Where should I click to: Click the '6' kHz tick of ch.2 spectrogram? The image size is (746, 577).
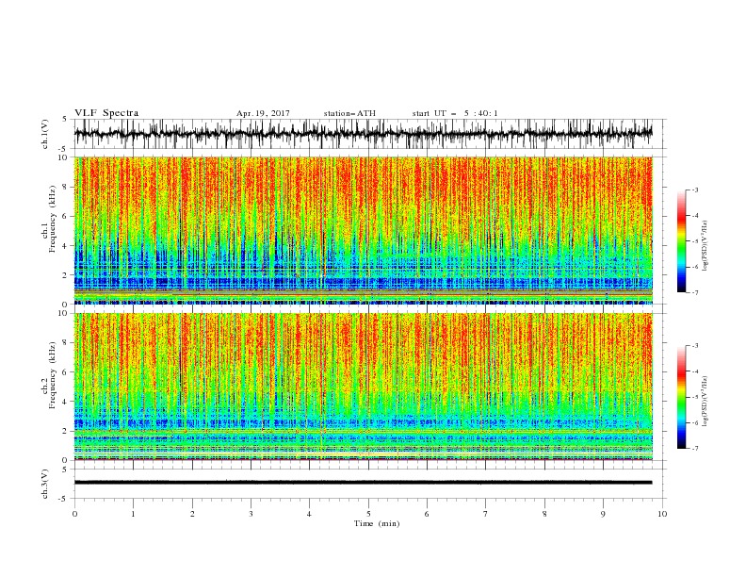coord(66,372)
